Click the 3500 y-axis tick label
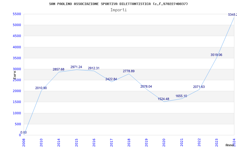 click(x=17, y=58)
